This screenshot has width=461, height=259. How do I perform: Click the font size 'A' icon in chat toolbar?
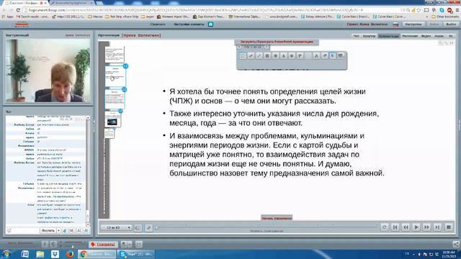pos(79,231)
